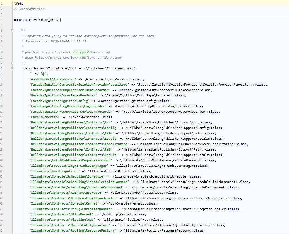The image size is (289, 234).
Task: Click the 'Illuminate\Console\Scheduling\ScheduleRunCommand' key
Action: coord(76,187)
